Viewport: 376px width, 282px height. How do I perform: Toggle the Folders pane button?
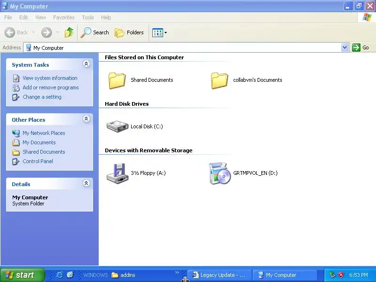(x=129, y=32)
